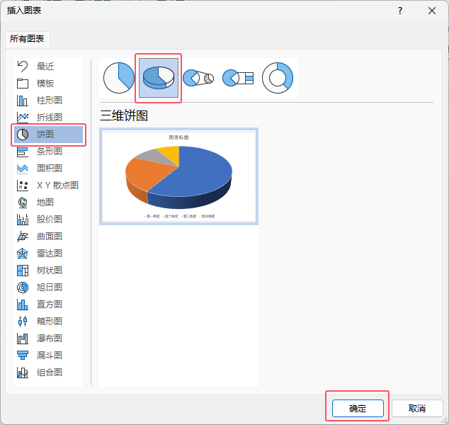Select 股价图 stock chart category
Image resolution: width=449 pixels, height=425 pixels.
48,219
